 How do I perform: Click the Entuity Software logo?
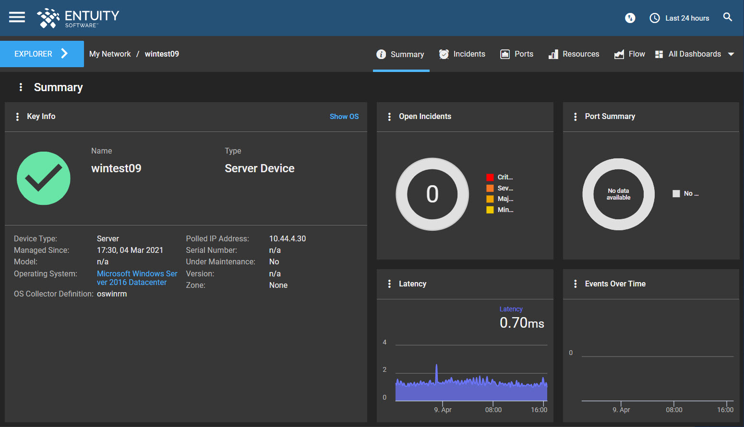78,18
